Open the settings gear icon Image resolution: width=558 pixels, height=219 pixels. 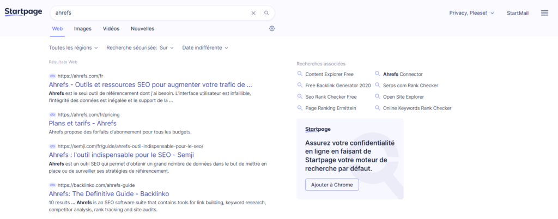click(x=272, y=28)
